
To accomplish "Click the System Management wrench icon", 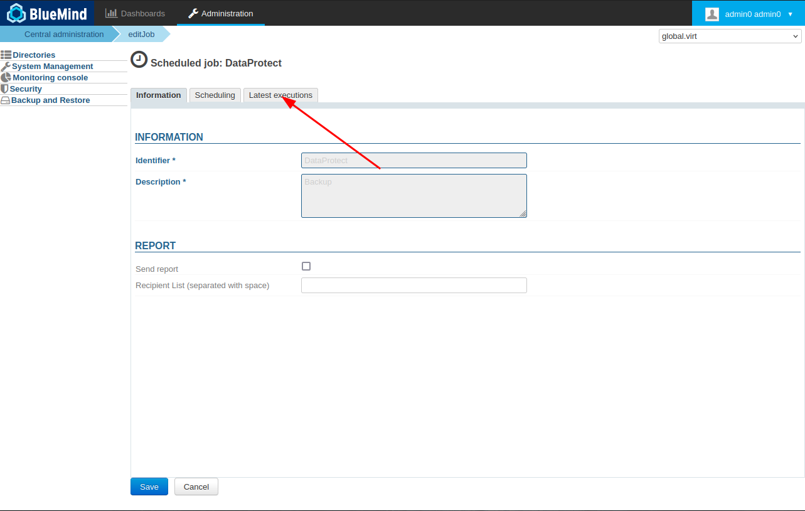I will tap(6, 67).
